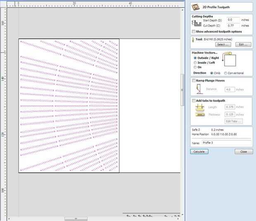Click the Machine Vectors... section heading
This screenshot has height=221, width=256.
tap(204, 53)
